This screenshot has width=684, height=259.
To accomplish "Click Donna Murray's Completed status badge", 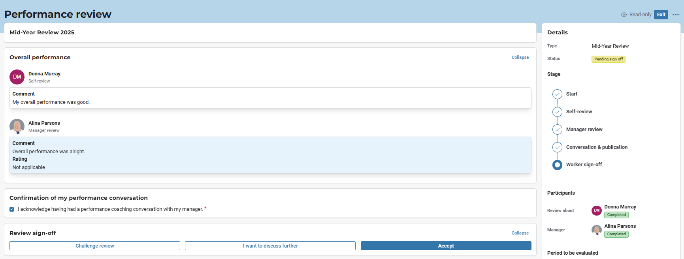I will pos(616,215).
